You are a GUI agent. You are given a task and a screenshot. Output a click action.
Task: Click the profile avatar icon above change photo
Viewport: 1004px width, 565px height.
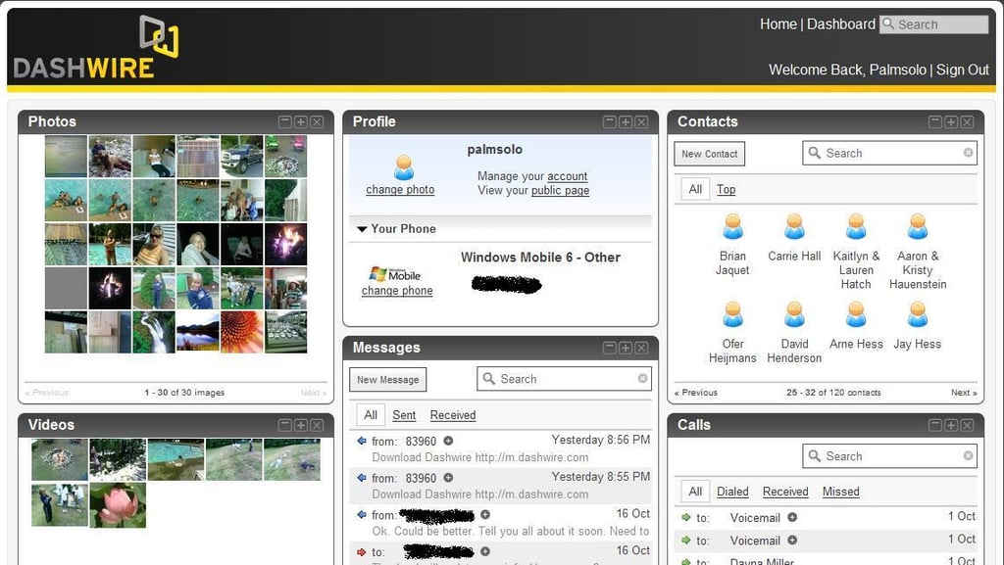[403, 167]
